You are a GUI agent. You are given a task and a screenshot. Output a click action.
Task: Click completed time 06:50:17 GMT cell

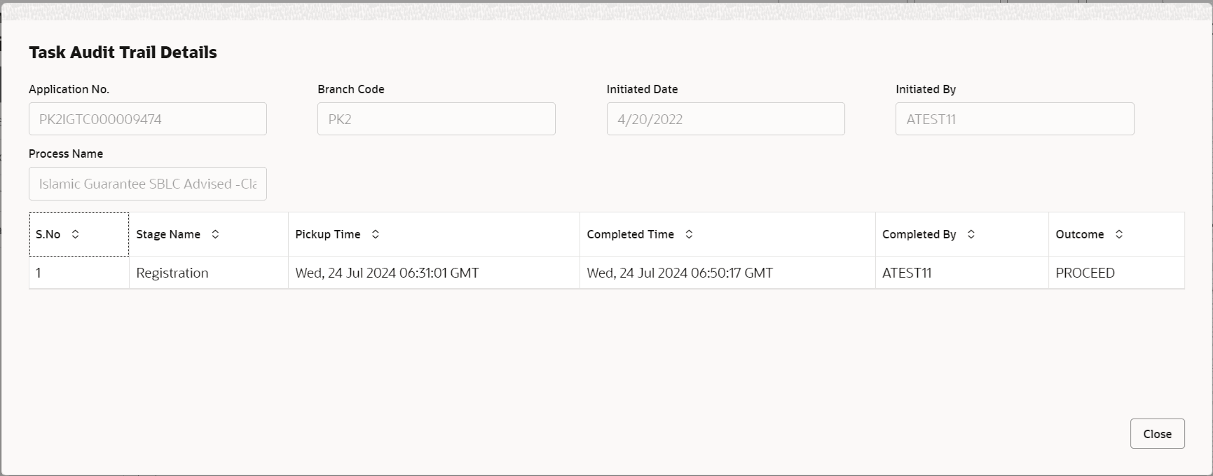pos(727,273)
